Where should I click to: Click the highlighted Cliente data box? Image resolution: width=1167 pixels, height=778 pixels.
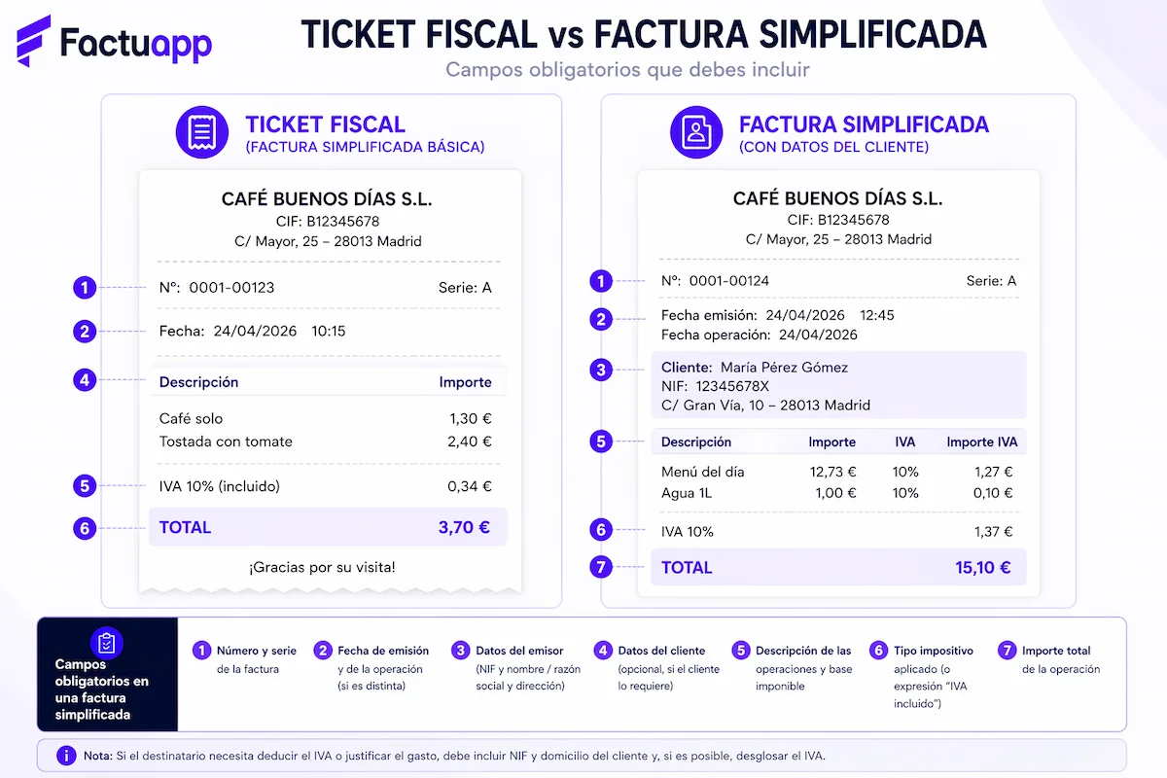click(x=838, y=386)
